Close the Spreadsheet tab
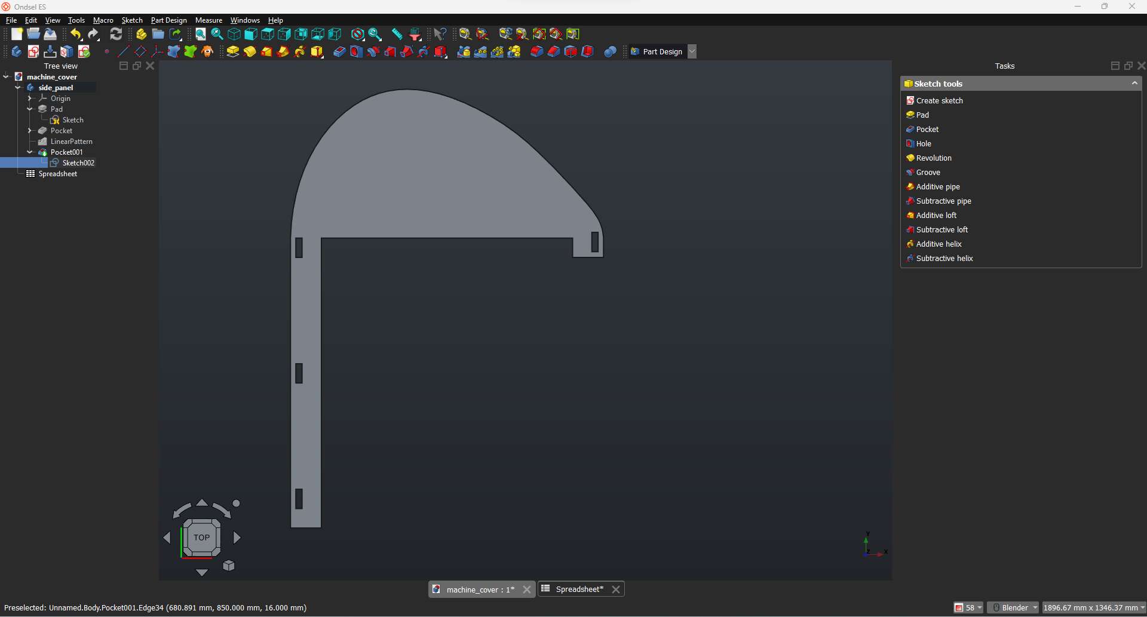1147x617 pixels. coord(616,590)
